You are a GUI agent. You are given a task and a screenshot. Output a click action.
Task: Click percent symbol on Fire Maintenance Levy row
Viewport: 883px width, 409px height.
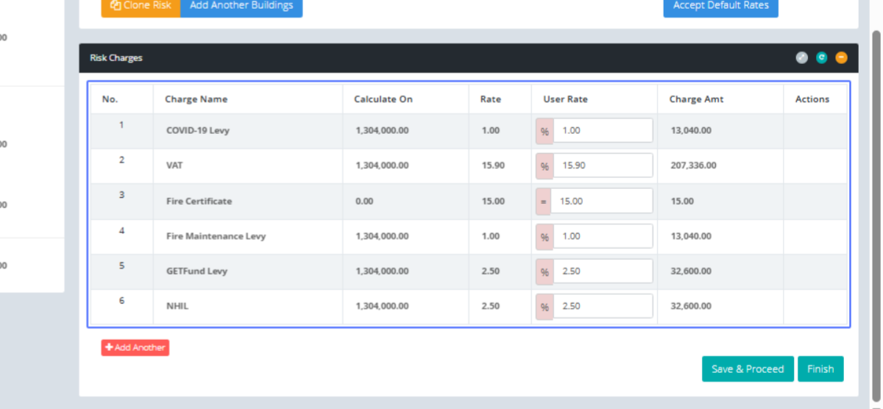(x=545, y=237)
